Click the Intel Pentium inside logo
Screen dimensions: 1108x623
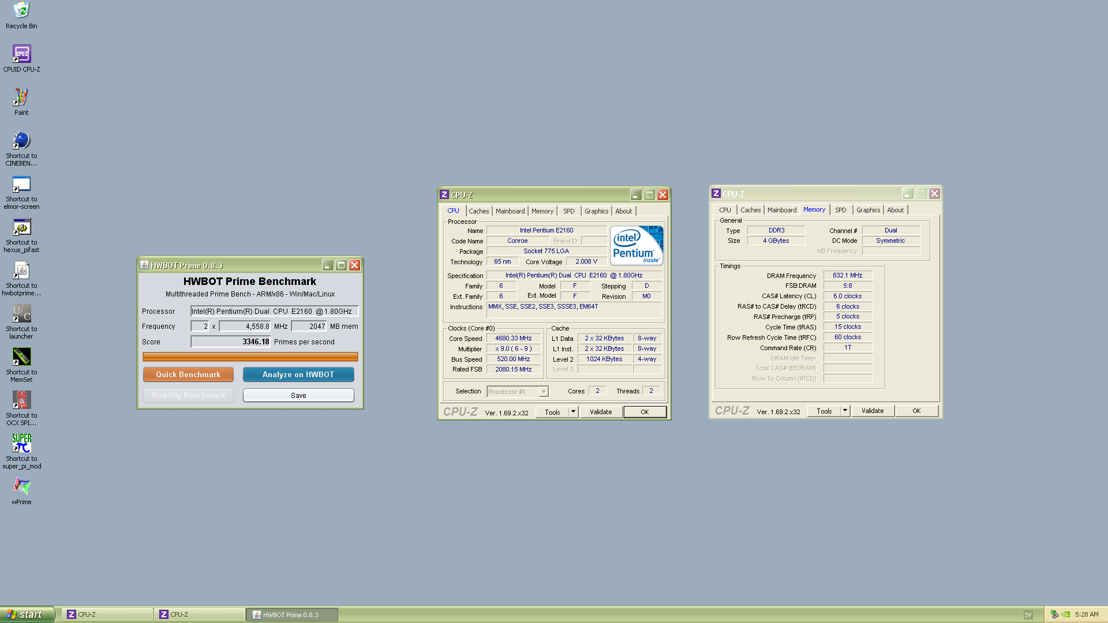pos(637,245)
